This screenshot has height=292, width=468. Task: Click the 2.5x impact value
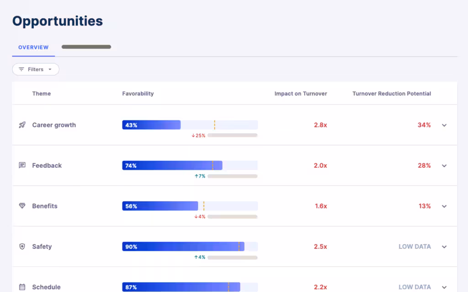pos(320,246)
